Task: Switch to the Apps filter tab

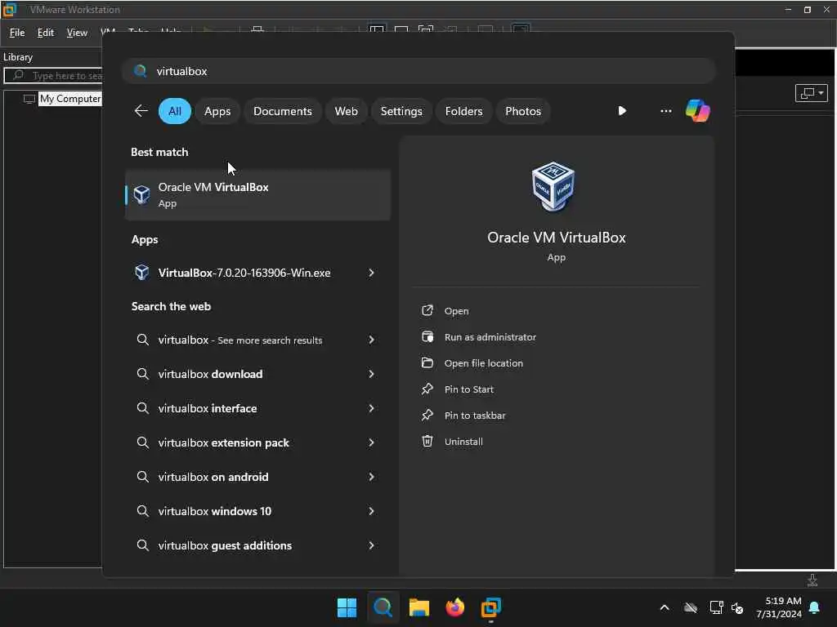Action: pyautogui.click(x=217, y=111)
